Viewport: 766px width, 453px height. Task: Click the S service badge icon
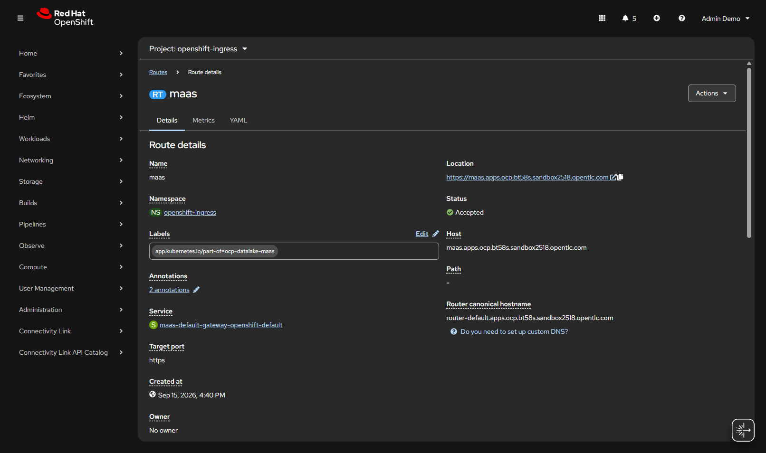[153, 325]
